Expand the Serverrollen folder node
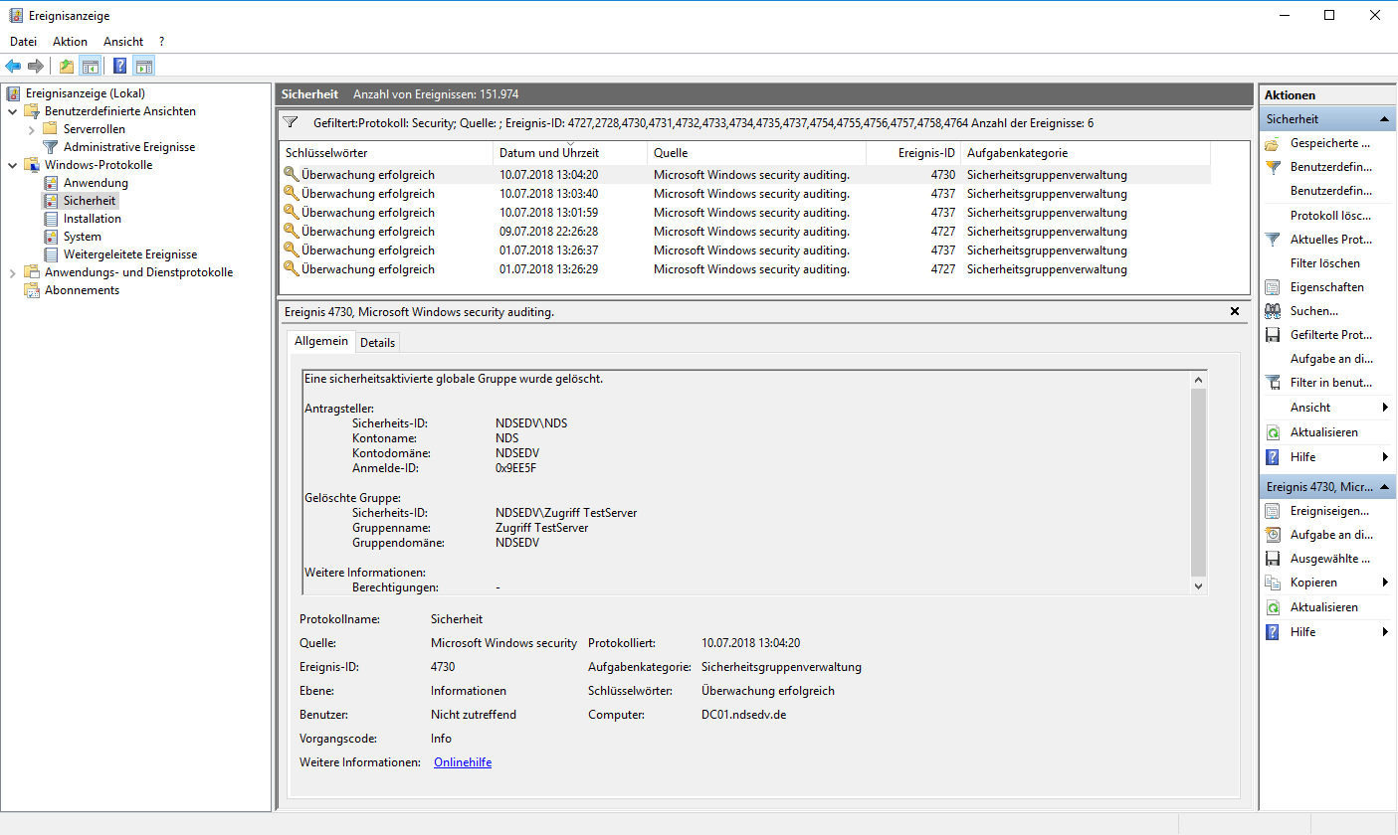The image size is (1398, 835). pyautogui.click(x=31, y=129)
